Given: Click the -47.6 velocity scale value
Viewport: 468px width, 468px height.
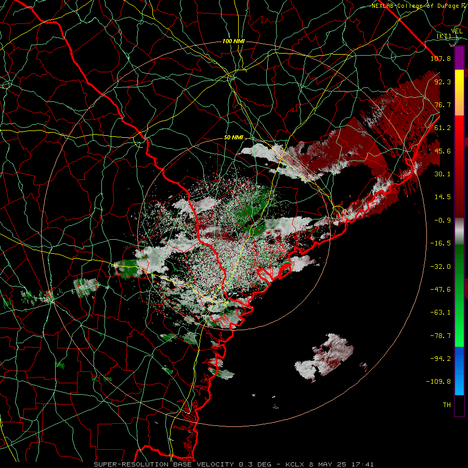Looking at the screenshot, I should point(440,290).
